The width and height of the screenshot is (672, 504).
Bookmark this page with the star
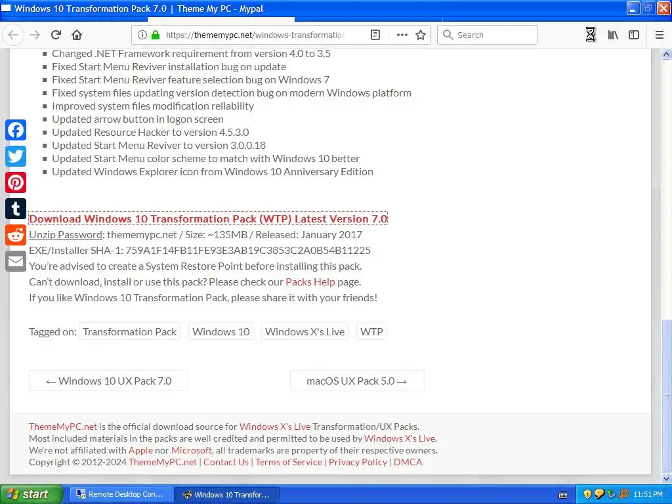click(x=421, y=35)
